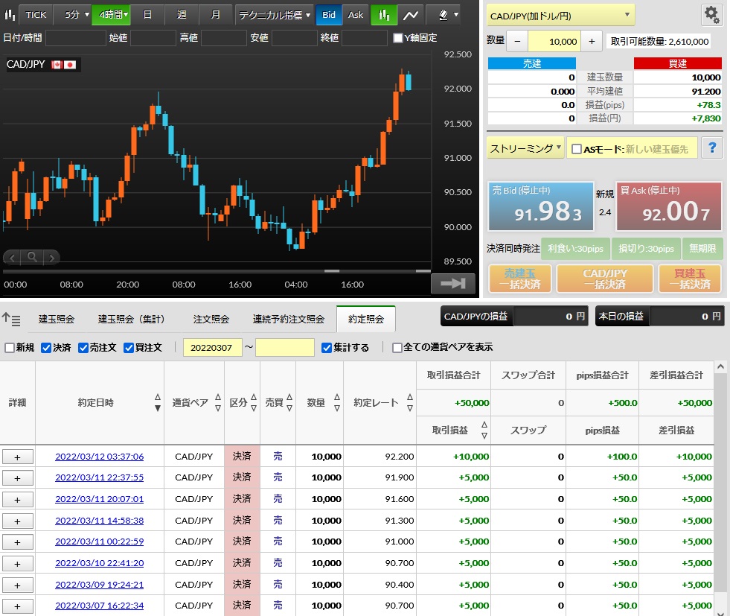The image size is (730, 616).
Task: Sort by 通貨ペア column arrows
Action: (x=218, y=402)
